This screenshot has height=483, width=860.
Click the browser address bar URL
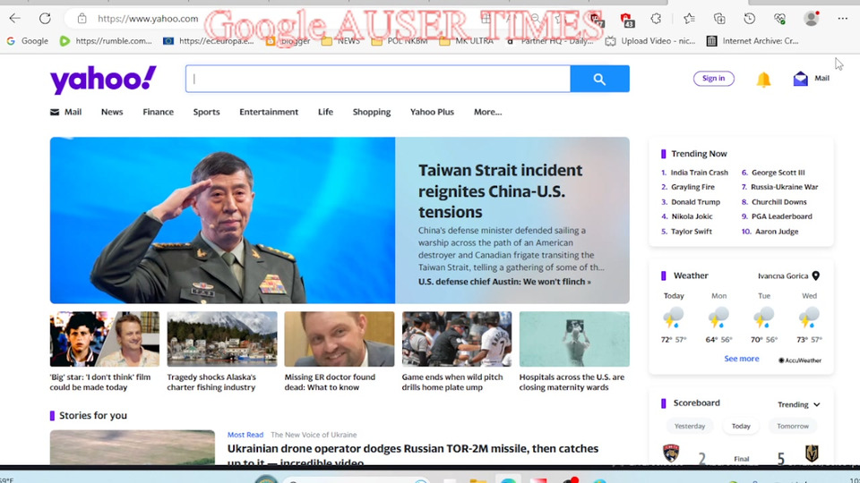148,19
